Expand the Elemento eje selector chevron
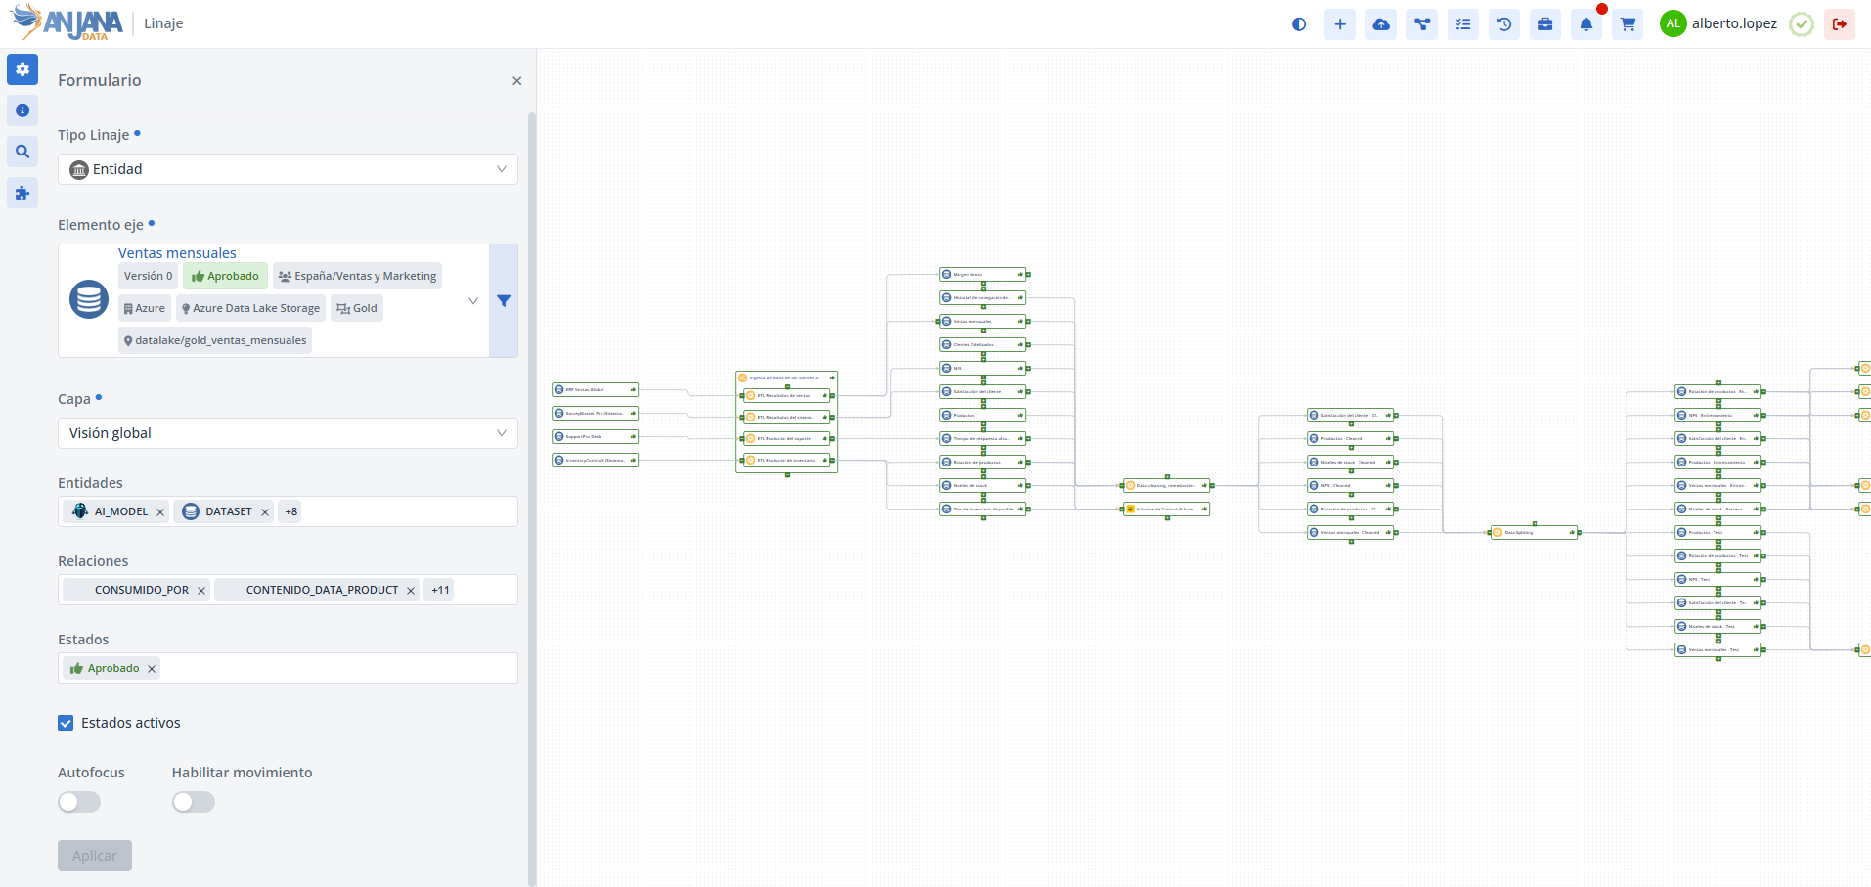1871x887 pixels. [x=473, y=301]
